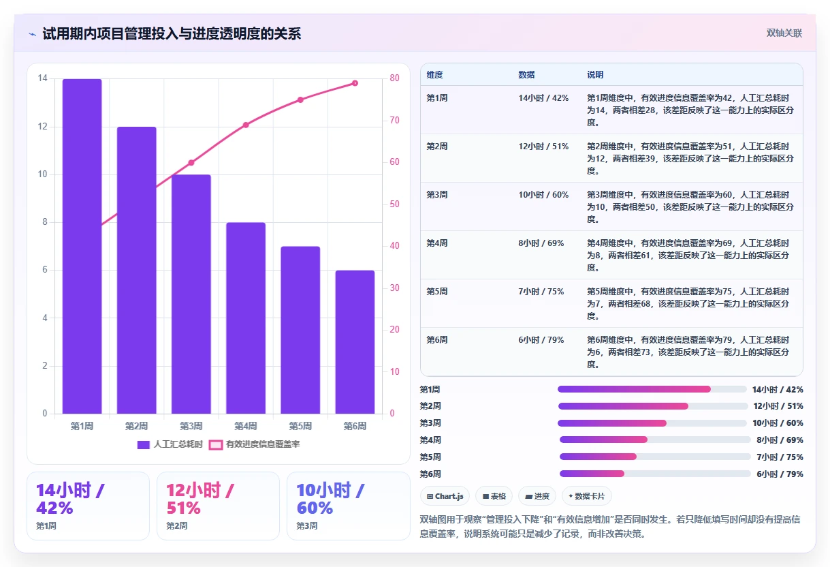Click the 第5周 x-axis label under the chart

[300, 426]
